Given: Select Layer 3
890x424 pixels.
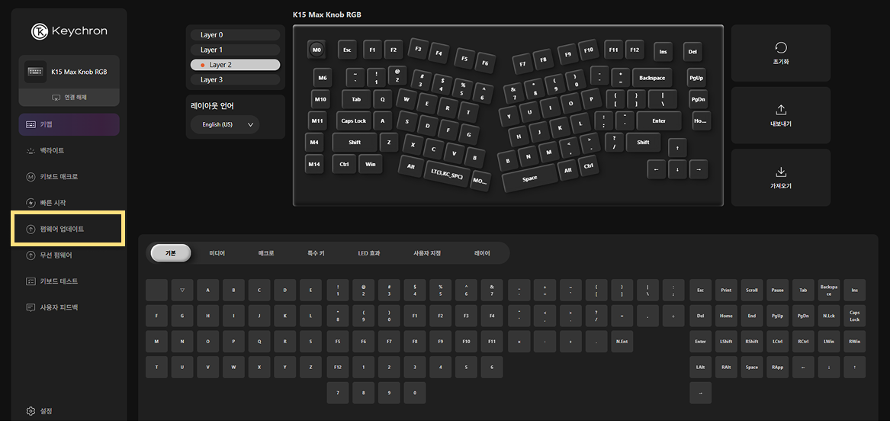Looking at the screenshot, I should click(235, 79).
